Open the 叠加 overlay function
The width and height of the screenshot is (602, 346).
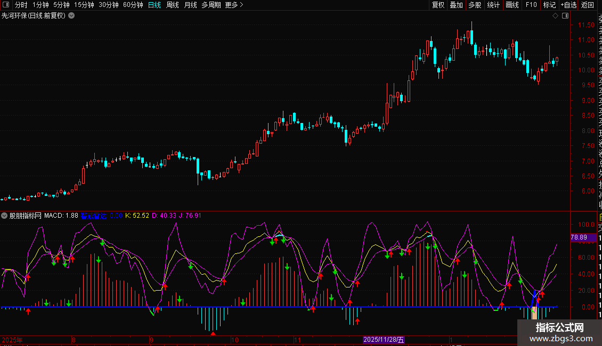point(456,5)
